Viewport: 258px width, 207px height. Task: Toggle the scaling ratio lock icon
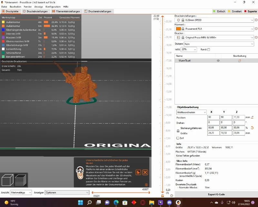(178, 131)
